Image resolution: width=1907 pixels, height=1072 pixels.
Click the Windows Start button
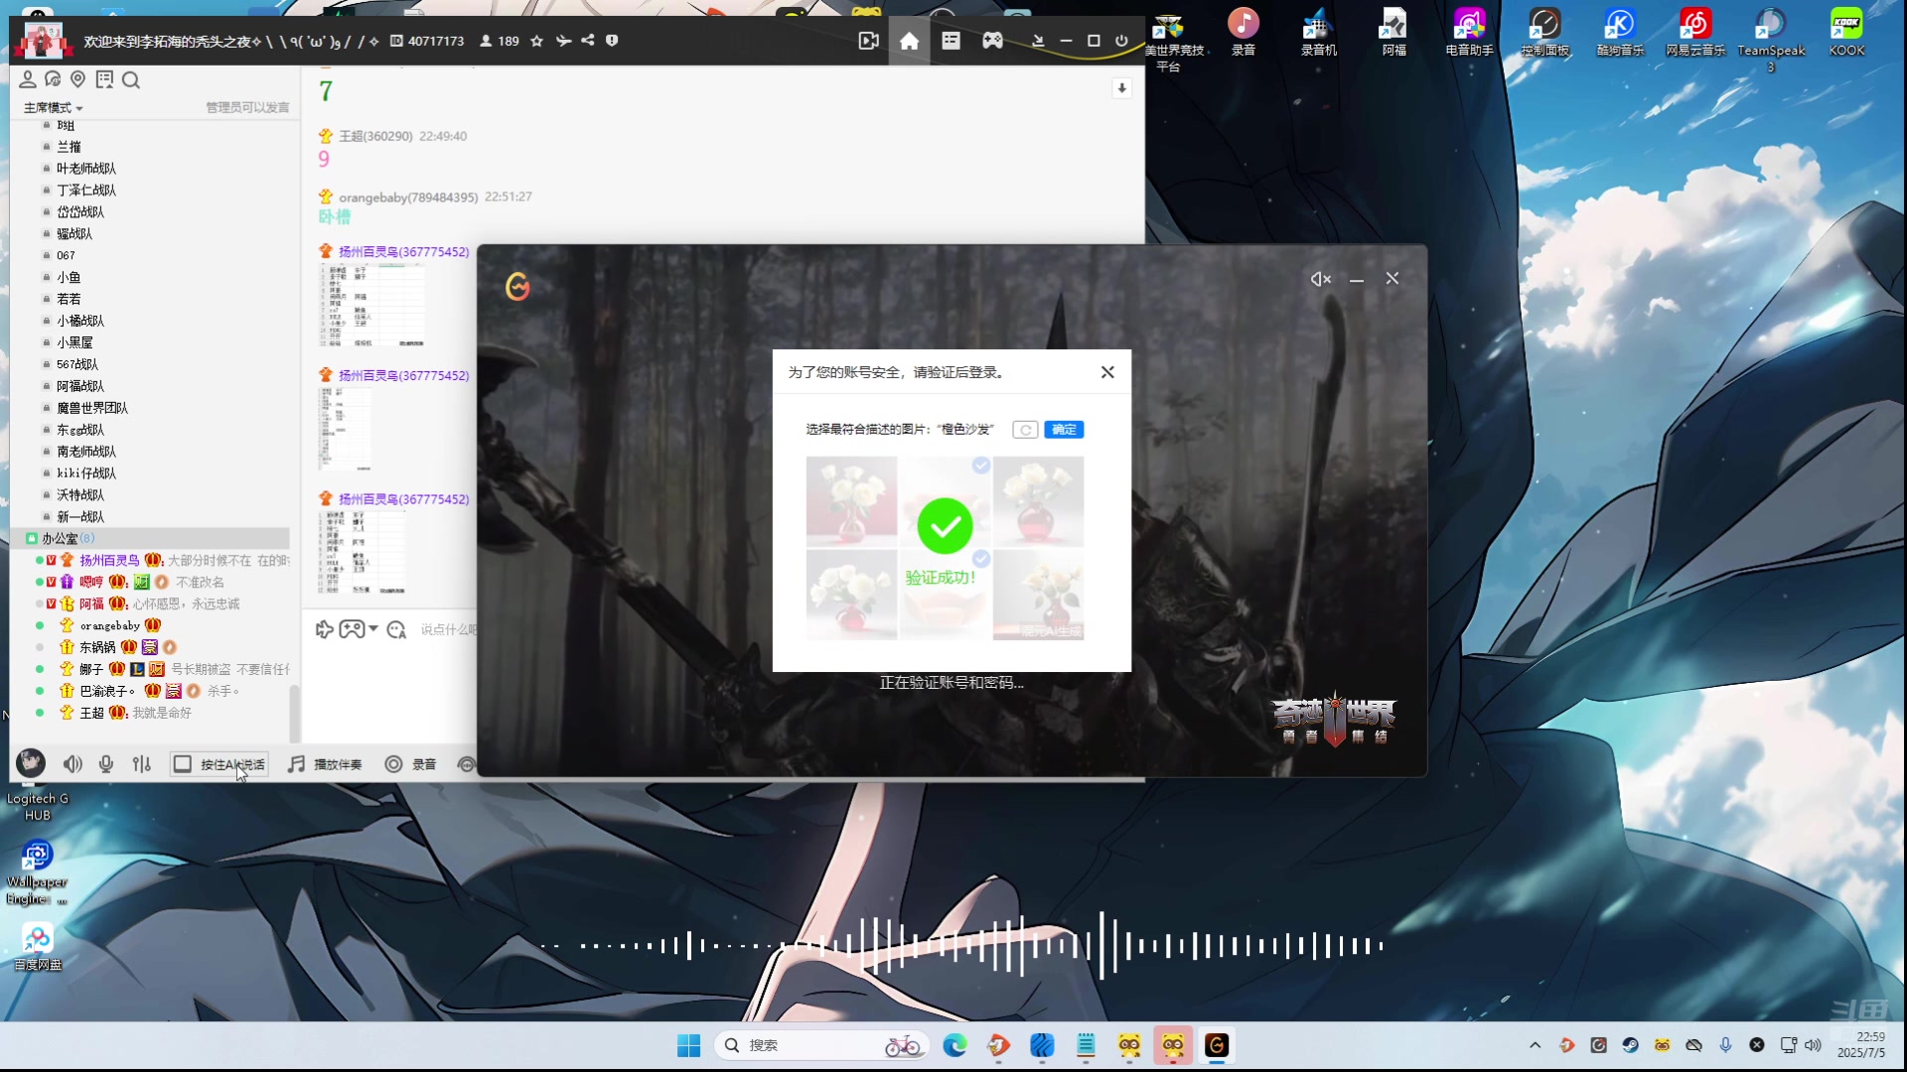click(688, 1045)
